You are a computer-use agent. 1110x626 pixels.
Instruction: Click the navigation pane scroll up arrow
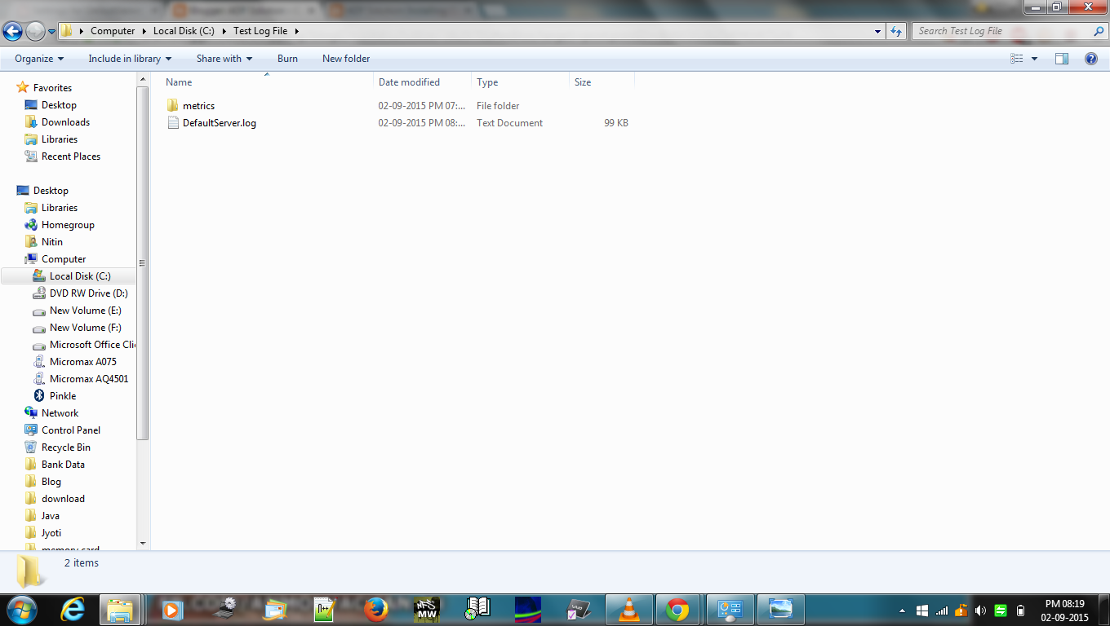pyautogui.click(x=143, y=79)
